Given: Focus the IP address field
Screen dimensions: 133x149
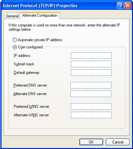Looking at the screenshot, I should coord(91,56).
